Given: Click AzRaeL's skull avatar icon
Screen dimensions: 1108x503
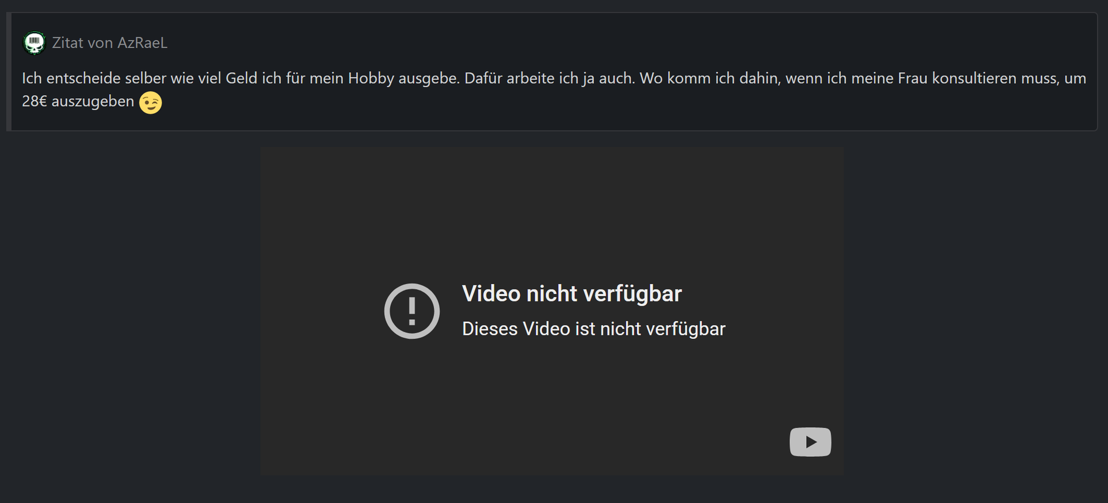Looking at the screenshot, I should click(34, 43).
